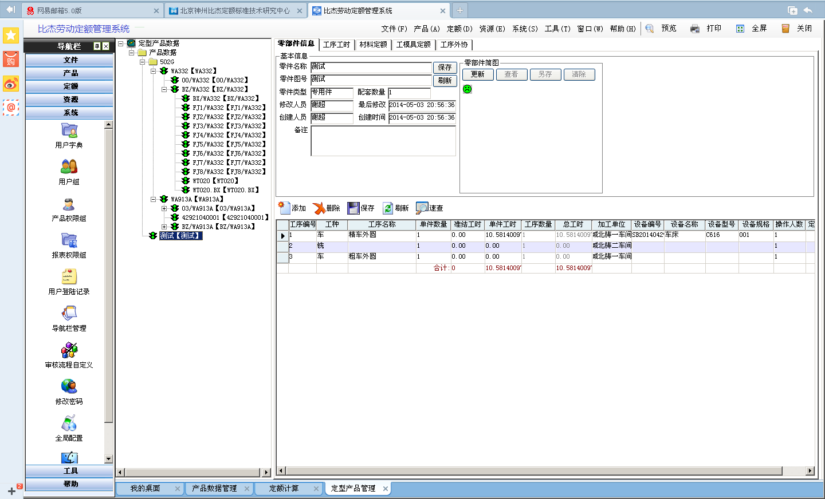This screenshot has width=825, height=499.
Task: Click the yellow star favorites icon in the sidebar
Action: coord(11,35)
